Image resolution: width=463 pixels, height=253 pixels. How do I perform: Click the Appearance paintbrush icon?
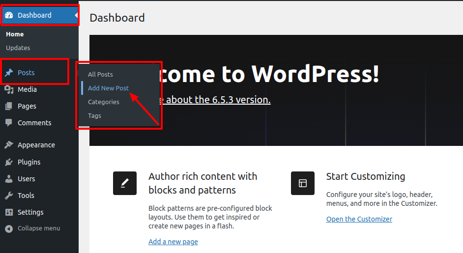coord(9,145)
